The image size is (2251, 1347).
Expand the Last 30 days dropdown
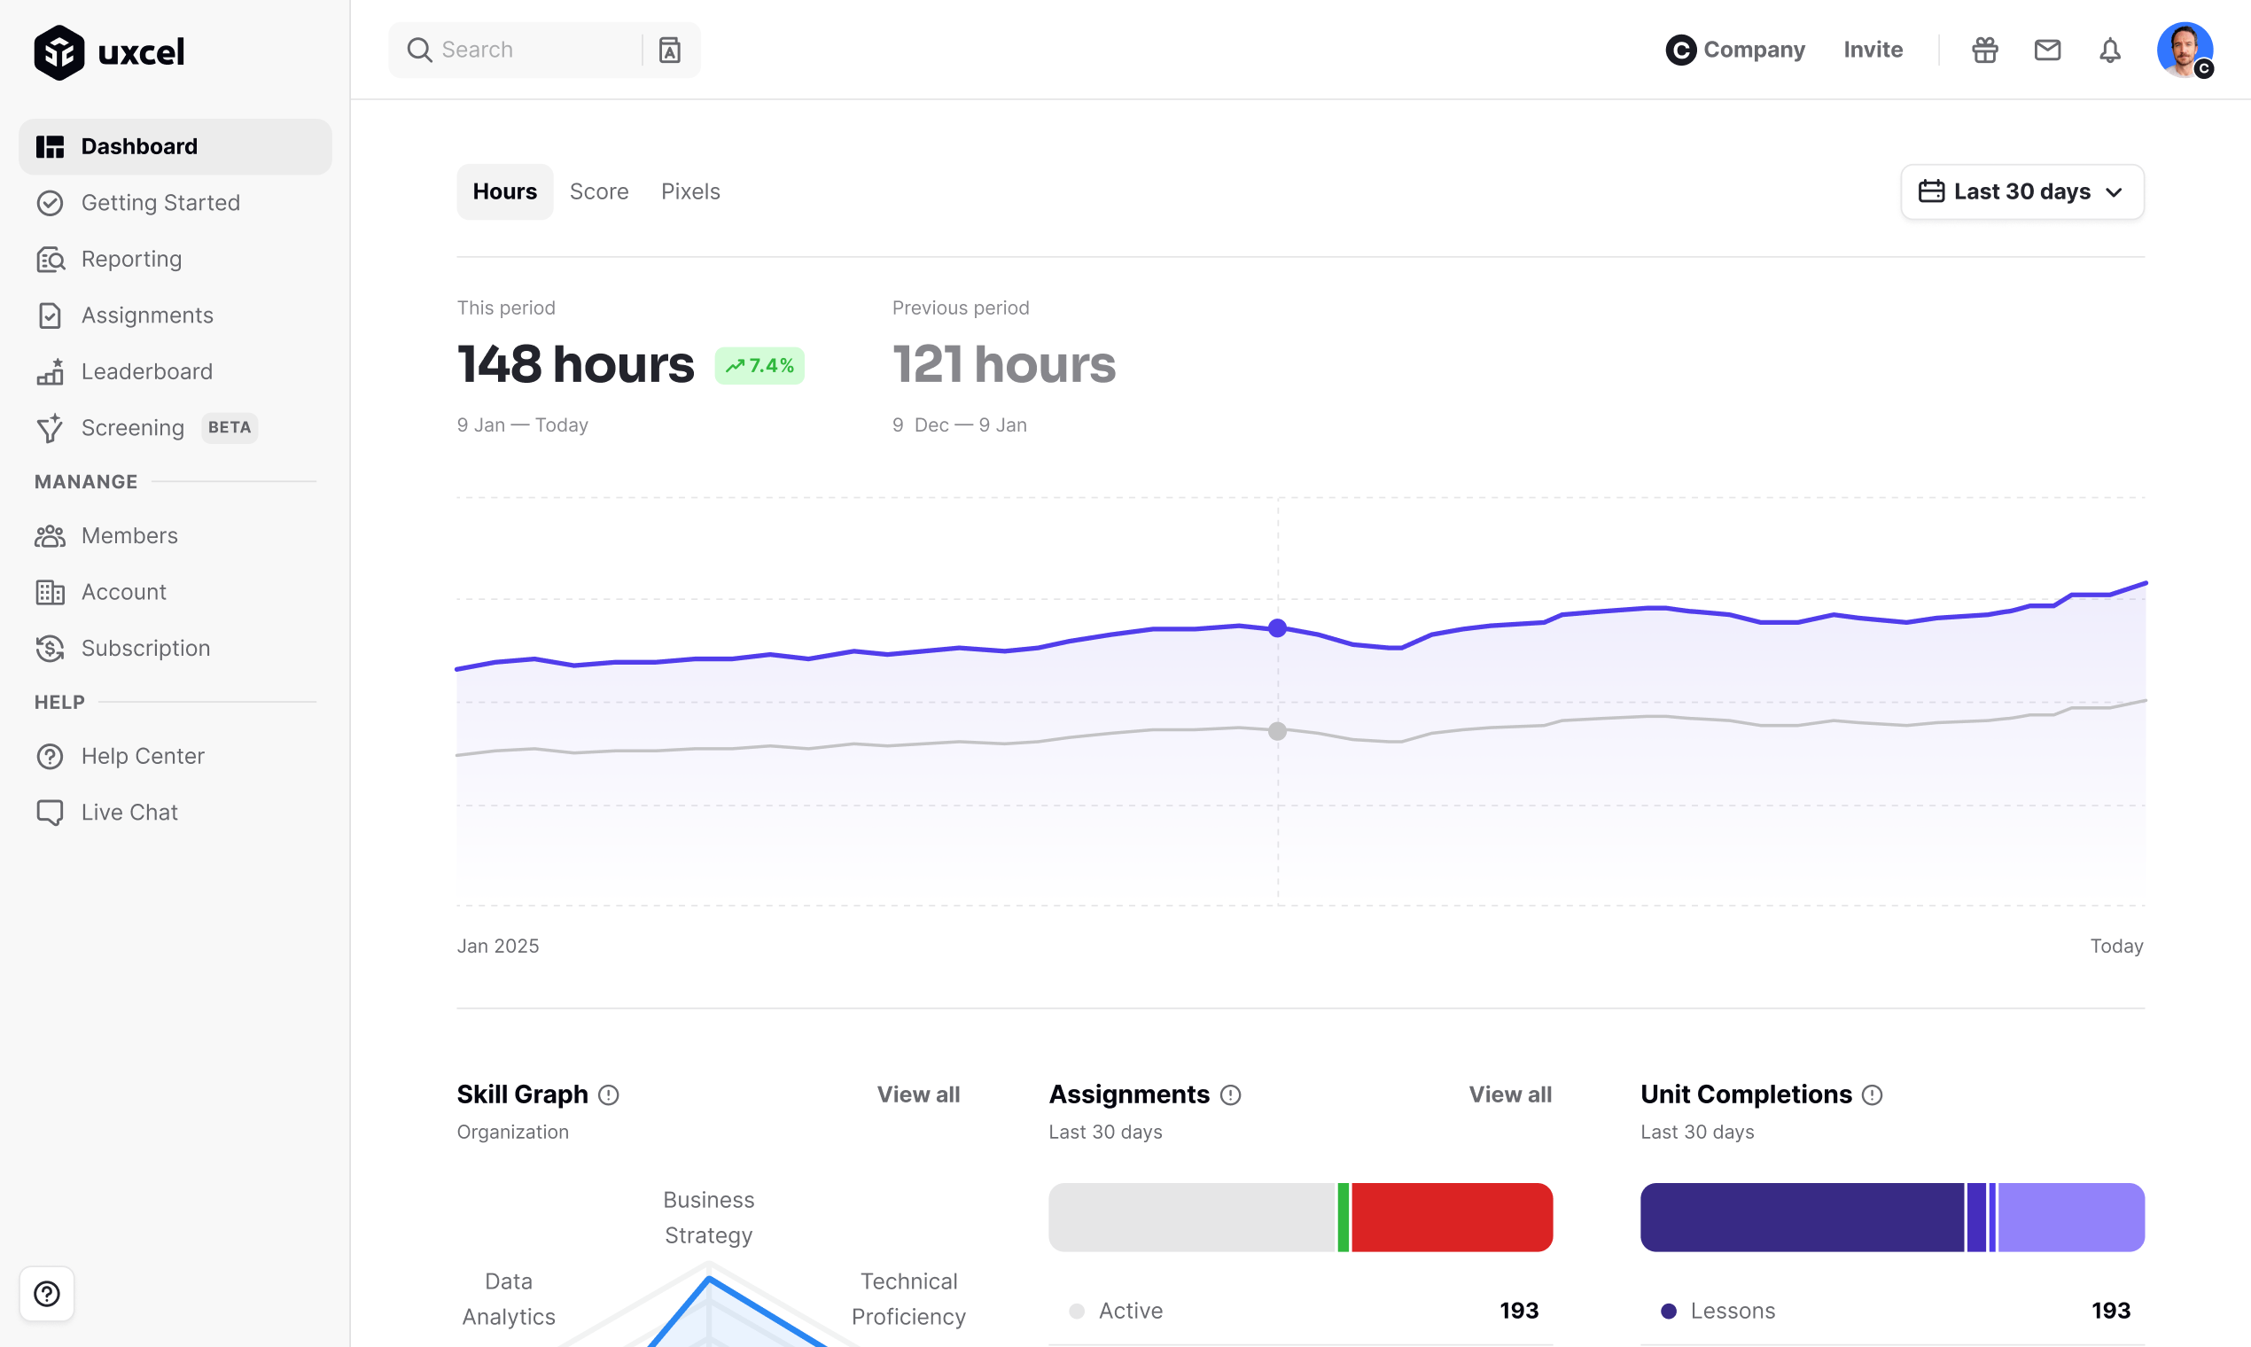(x=2021, y=191)
